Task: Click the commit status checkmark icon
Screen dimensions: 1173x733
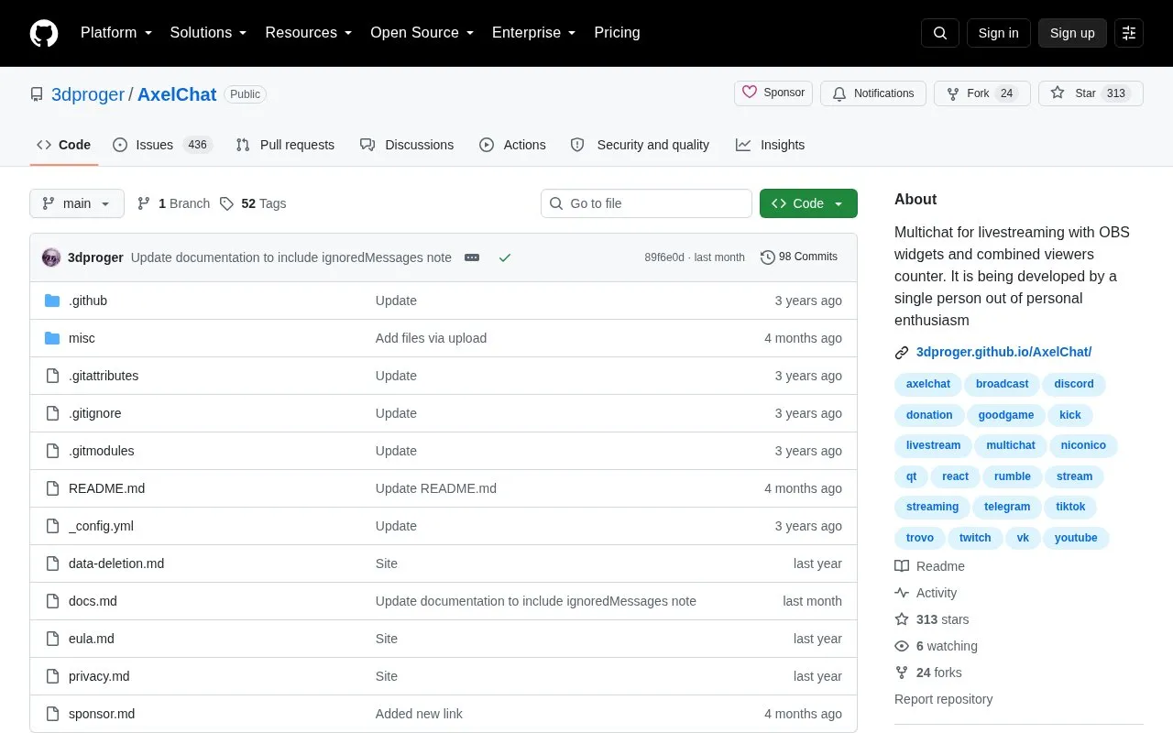Action: (x=504, y=257)
